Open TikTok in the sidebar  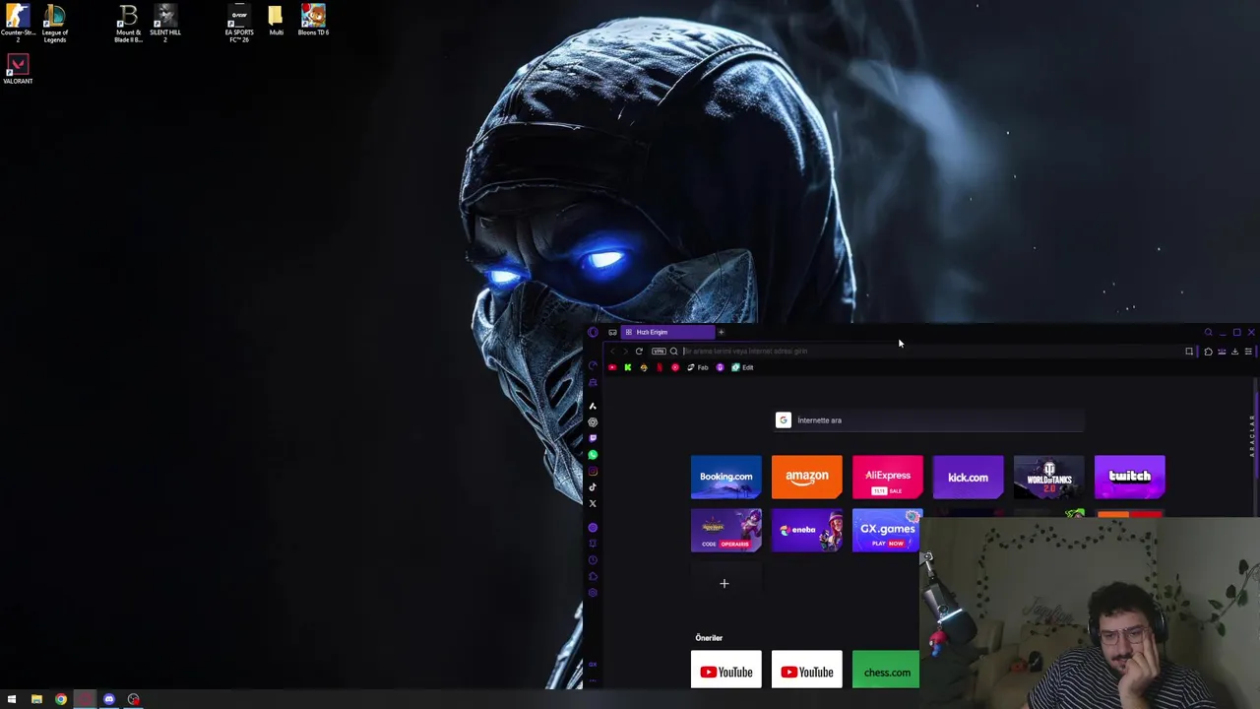[x=593, y=486]
